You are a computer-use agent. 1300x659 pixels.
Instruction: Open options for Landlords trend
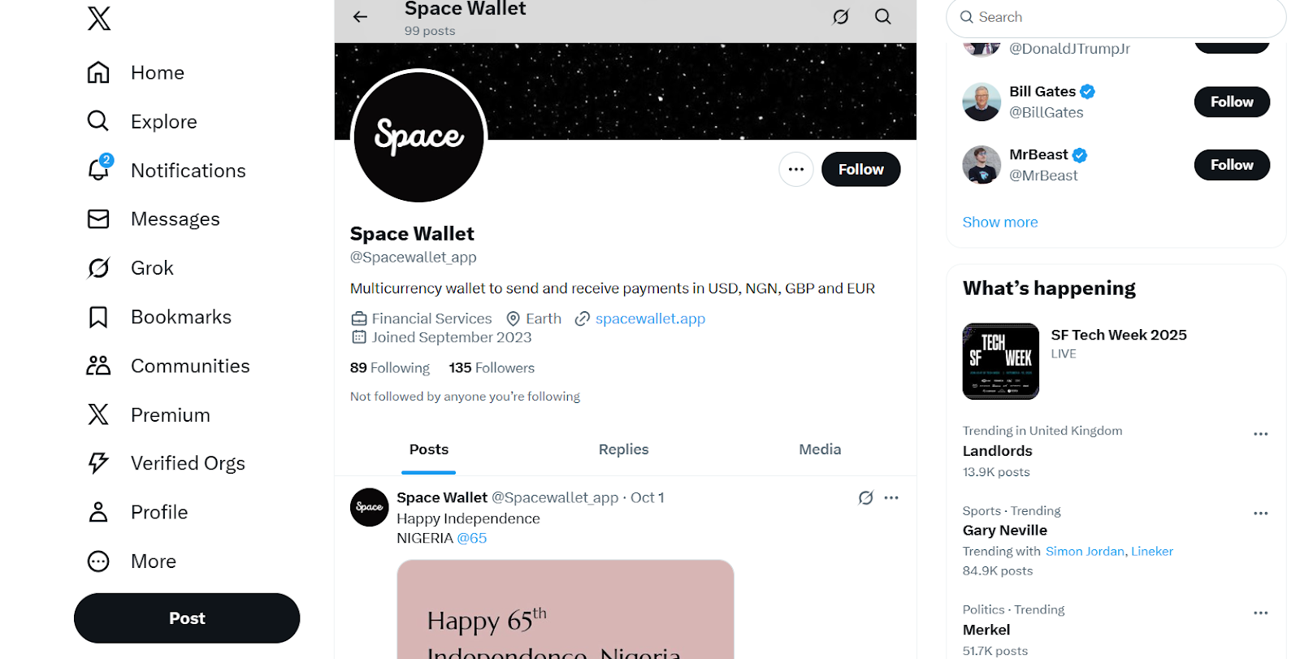[1260, 434]
